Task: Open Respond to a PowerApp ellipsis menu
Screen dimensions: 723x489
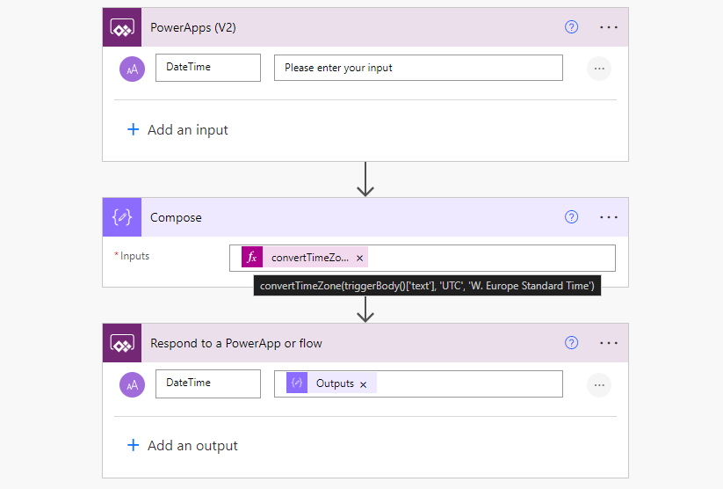Action: [x=609, y=343]
